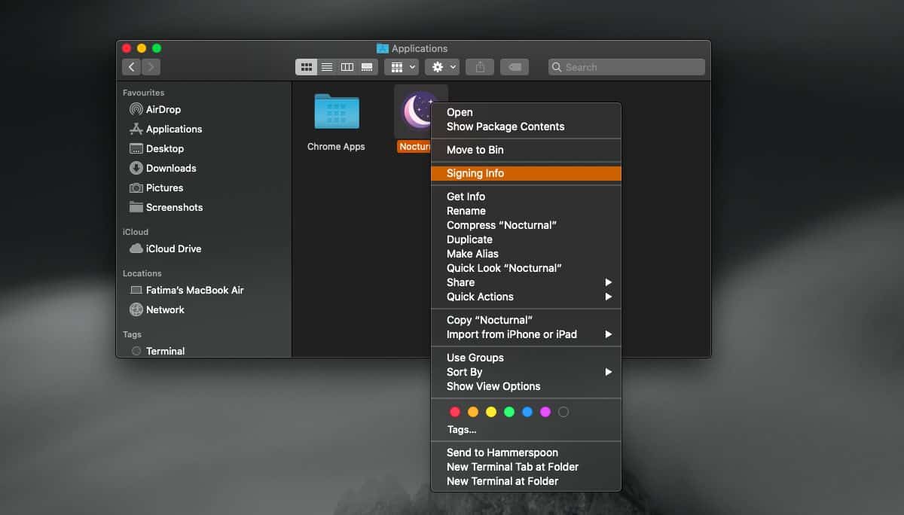Viewport: 904px width, 515px height.
Task: Choose Signing Info menu entry
Action: click(526, 173)
